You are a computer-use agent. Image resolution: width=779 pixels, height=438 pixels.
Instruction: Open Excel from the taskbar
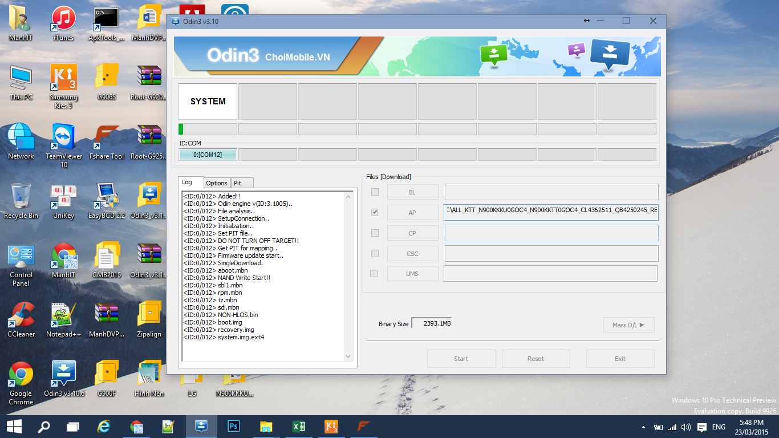pyautogui.click(x=298, y=426)
